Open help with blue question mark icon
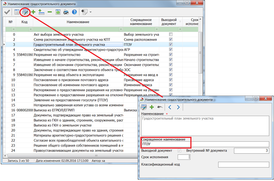 coord(74,12)
